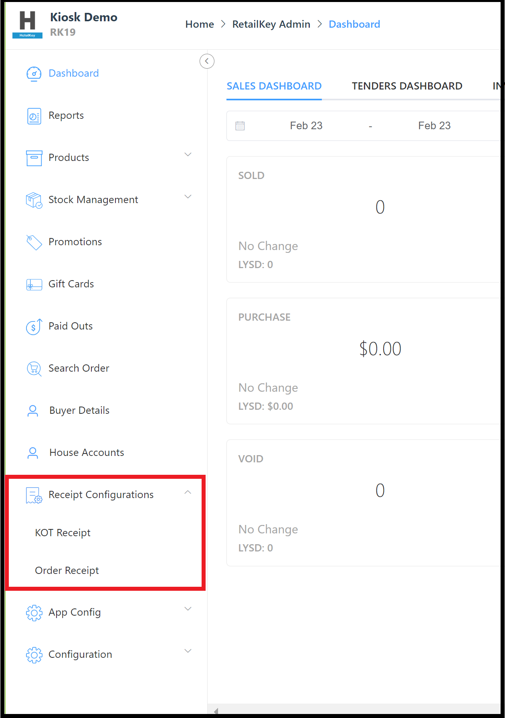Expand the App Config chevron
Screen dimensions: 505x718
188,609
